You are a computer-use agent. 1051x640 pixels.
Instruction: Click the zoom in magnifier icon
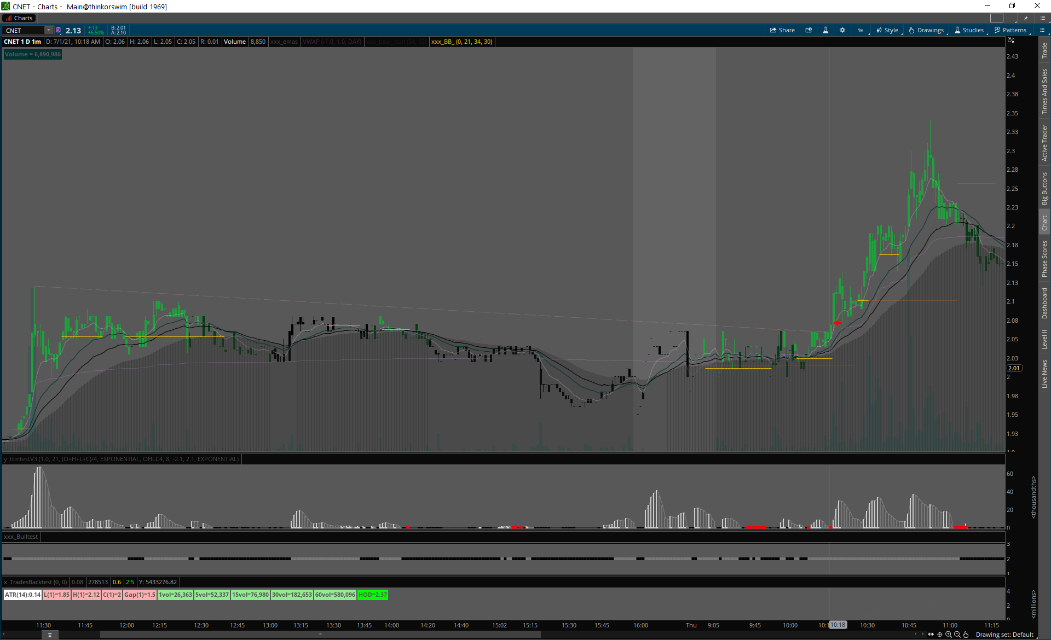click(x=949, y=635)
